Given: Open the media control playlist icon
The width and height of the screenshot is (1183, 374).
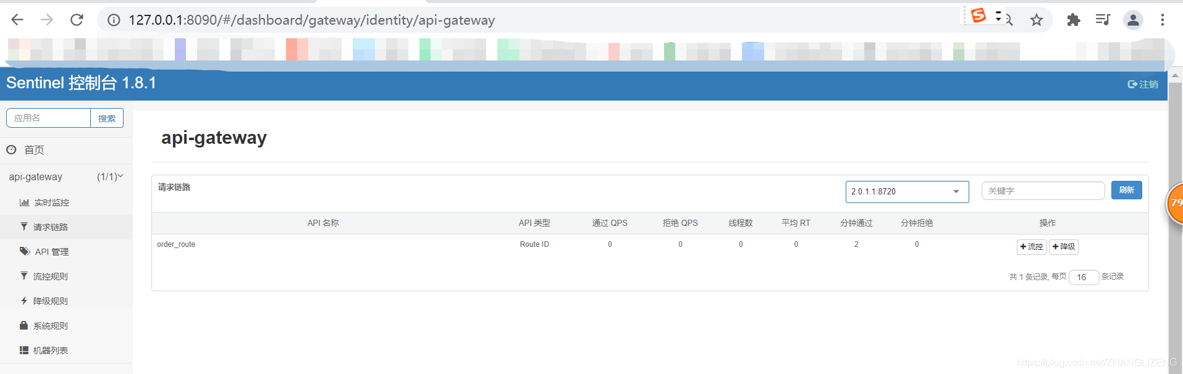Looking at the screenshot, I should [x=1103, y=20].
